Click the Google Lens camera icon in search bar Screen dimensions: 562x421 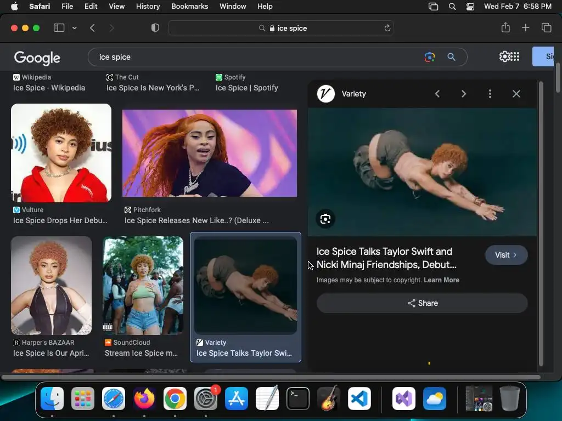[x=429, y=57]
